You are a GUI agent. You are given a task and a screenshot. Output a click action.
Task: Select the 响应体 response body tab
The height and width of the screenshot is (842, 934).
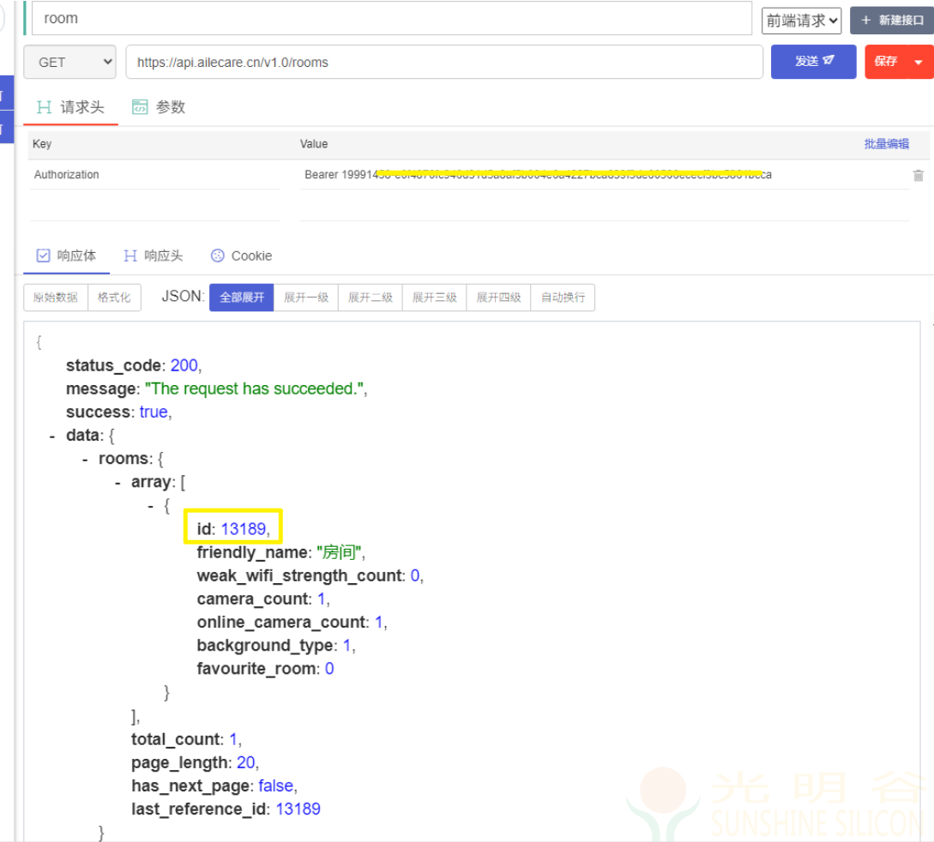tap(67, 256)
